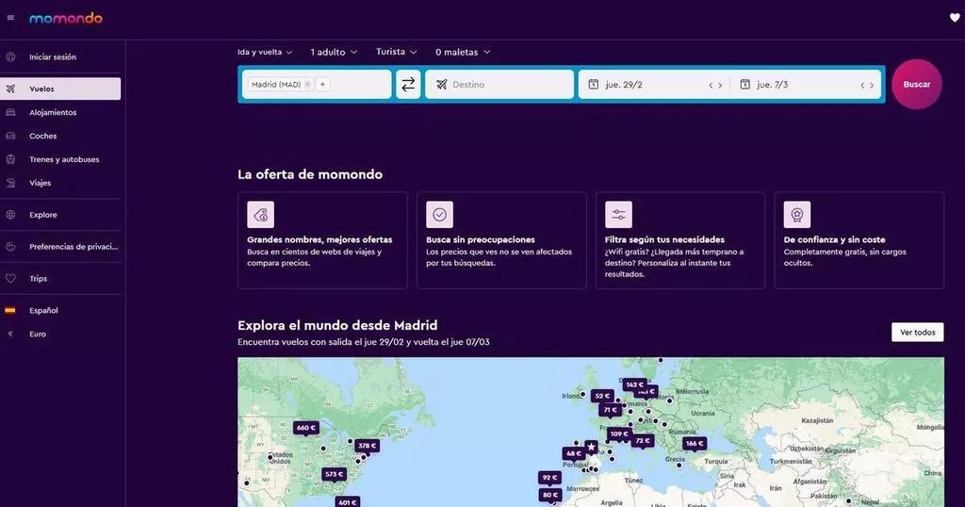Click the 52 € map price marker

pos(602,396)
